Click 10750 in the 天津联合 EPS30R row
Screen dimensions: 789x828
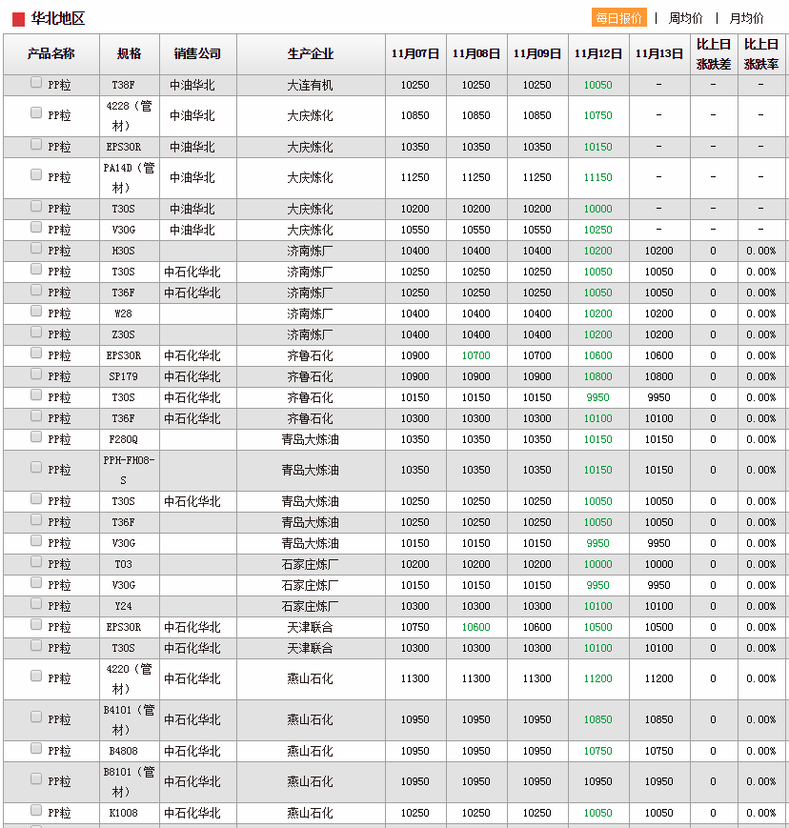pos(415,627)
